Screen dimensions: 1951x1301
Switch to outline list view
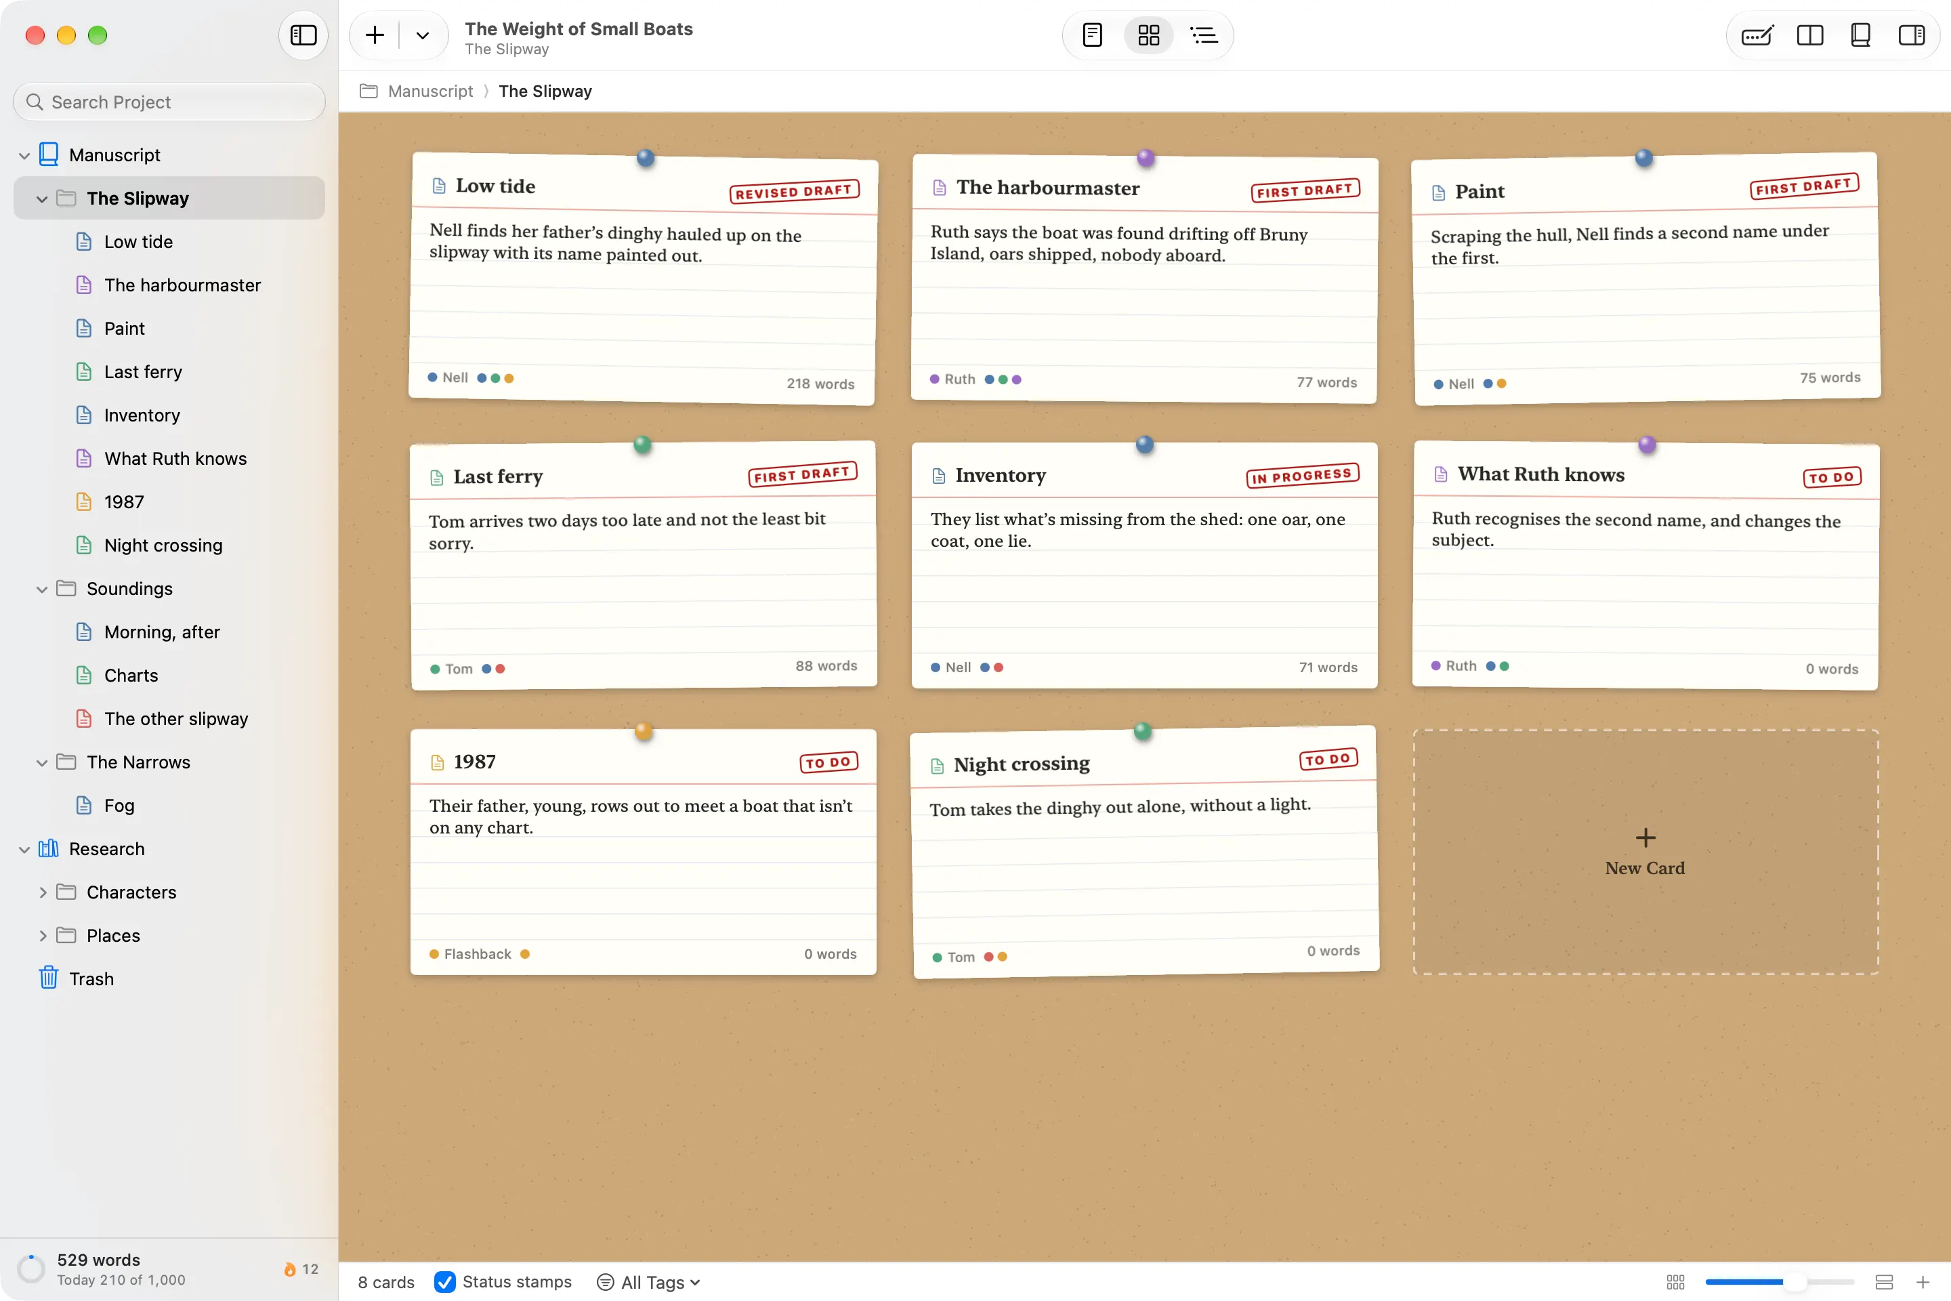pos(1204,35)
